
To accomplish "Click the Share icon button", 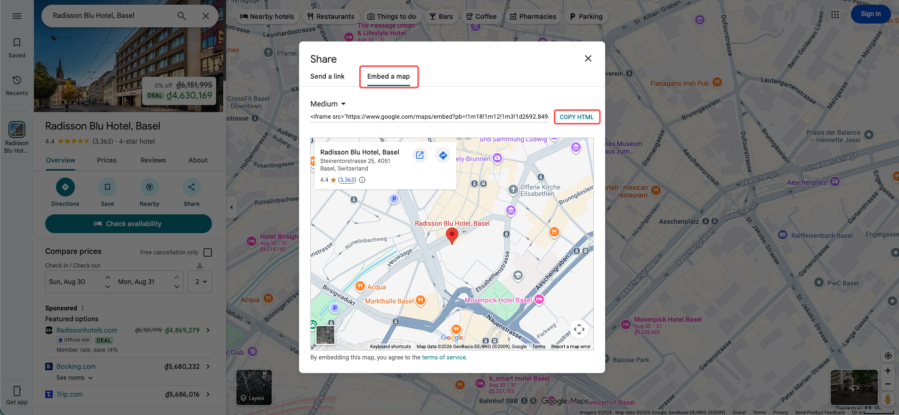I will [192, 187].
